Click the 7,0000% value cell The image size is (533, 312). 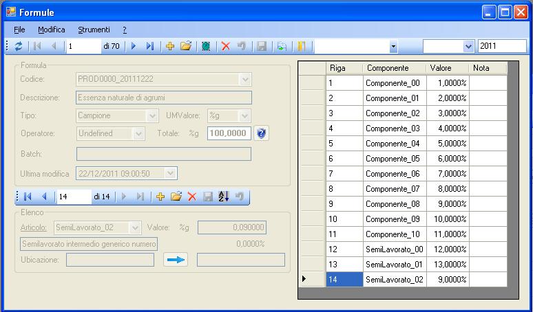[x=448, y=174]
